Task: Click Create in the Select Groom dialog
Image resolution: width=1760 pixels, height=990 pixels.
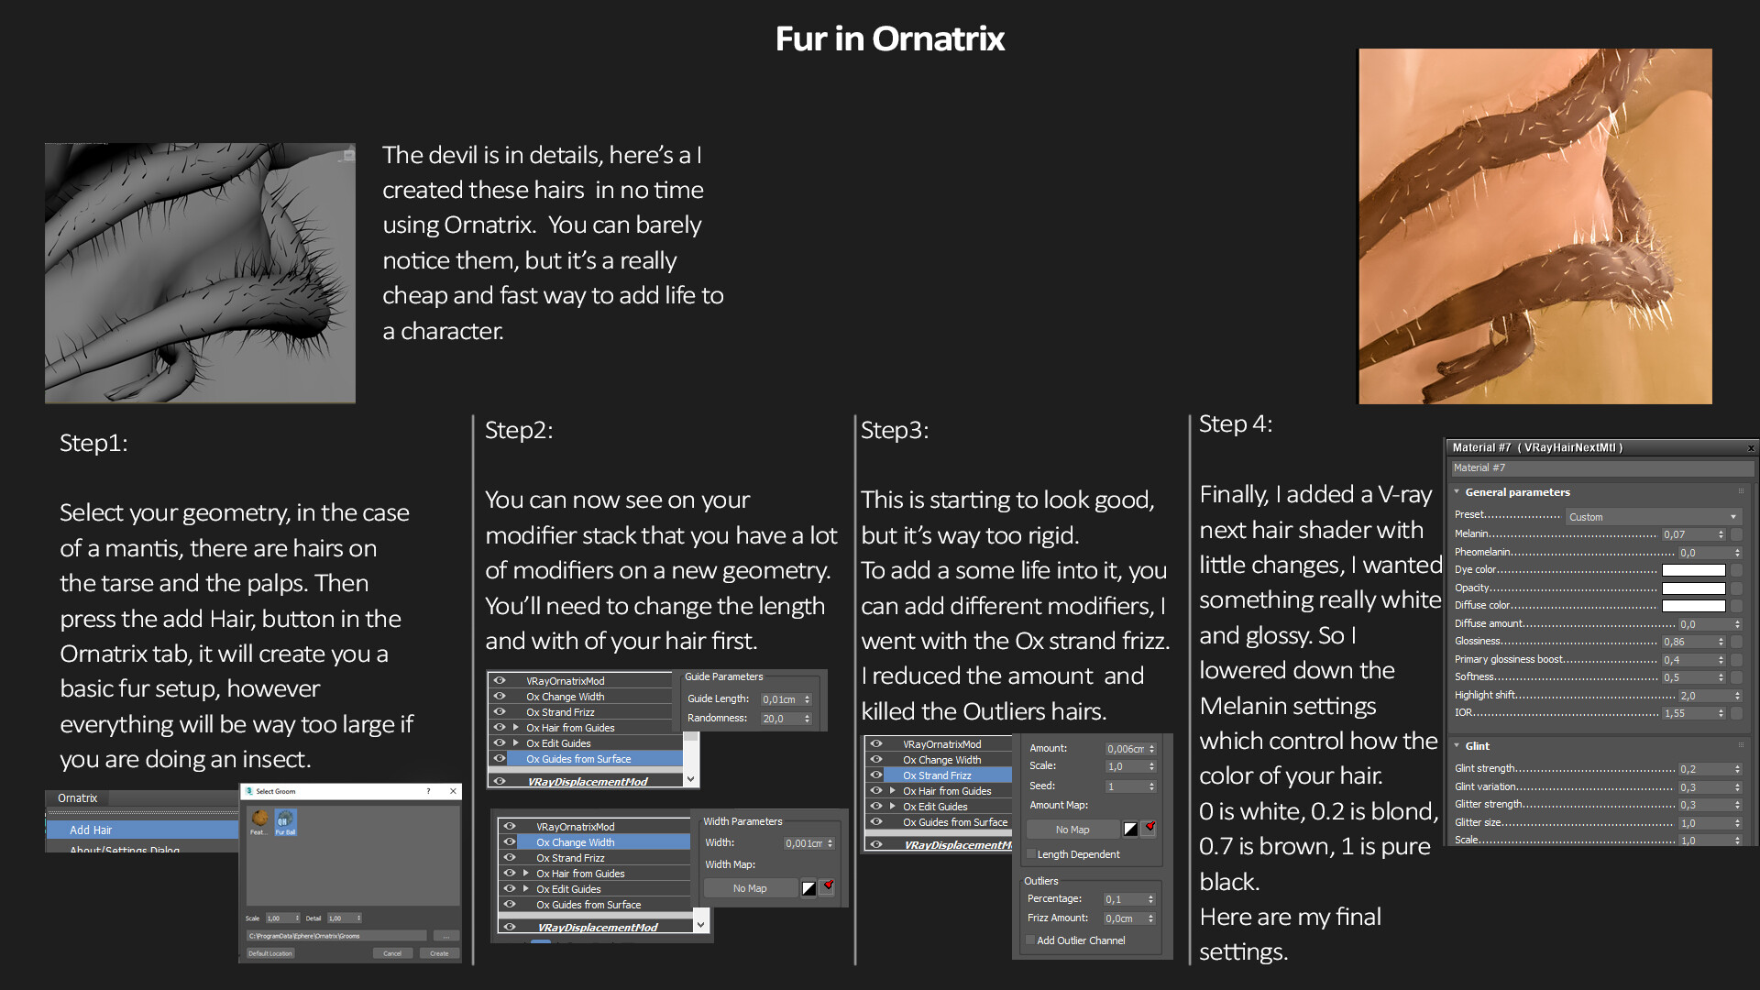Action: (440, 953)
